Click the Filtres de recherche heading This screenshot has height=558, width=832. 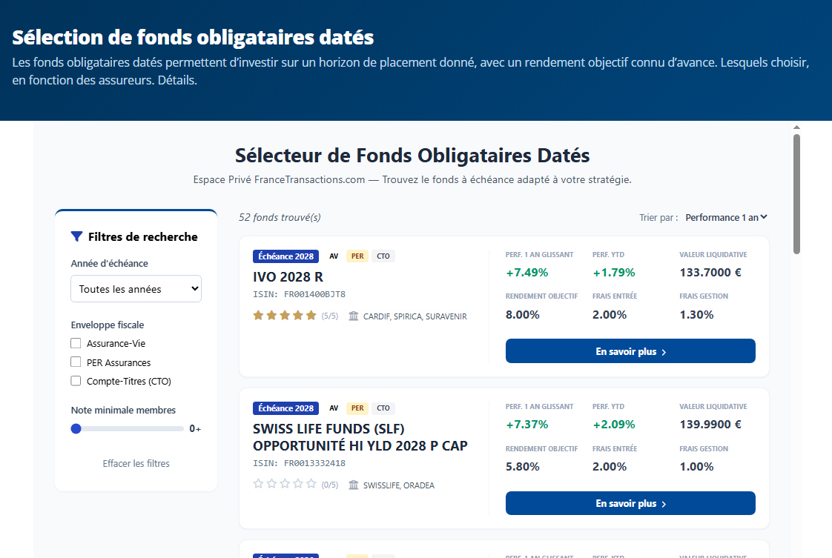pyautogui.click(x=142, y=236)
